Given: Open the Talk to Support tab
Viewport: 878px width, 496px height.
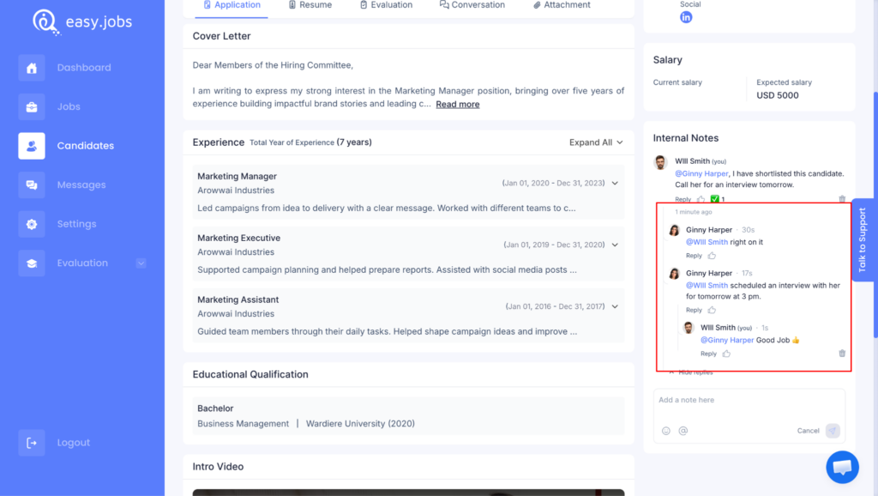Looking at the screenshot, I should point(863,240).
